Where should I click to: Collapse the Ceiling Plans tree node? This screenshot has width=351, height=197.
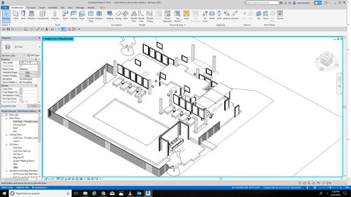(6, 135)
